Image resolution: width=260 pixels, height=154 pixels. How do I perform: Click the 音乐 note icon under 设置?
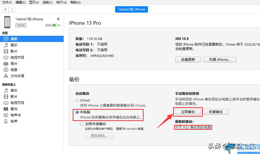tap(6, 45)
